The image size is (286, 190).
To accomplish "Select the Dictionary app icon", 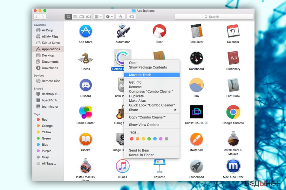I will point(233,58).
